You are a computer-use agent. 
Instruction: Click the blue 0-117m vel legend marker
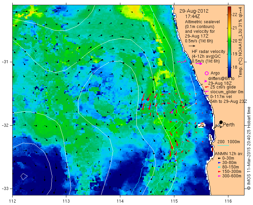[x=207, y=96]
